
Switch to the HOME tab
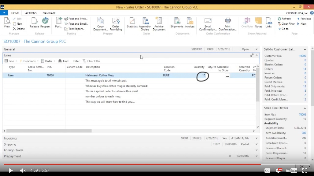[15, 13]
